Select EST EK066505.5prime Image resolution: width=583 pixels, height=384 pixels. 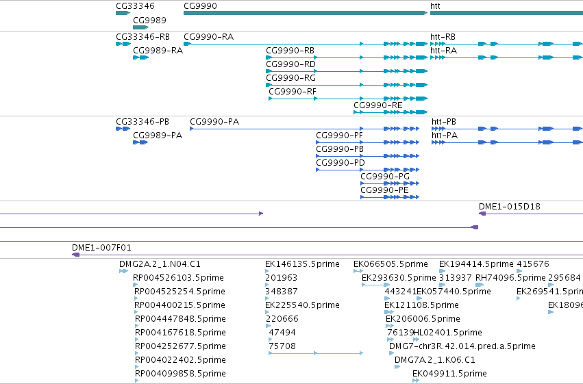point(390,264)
